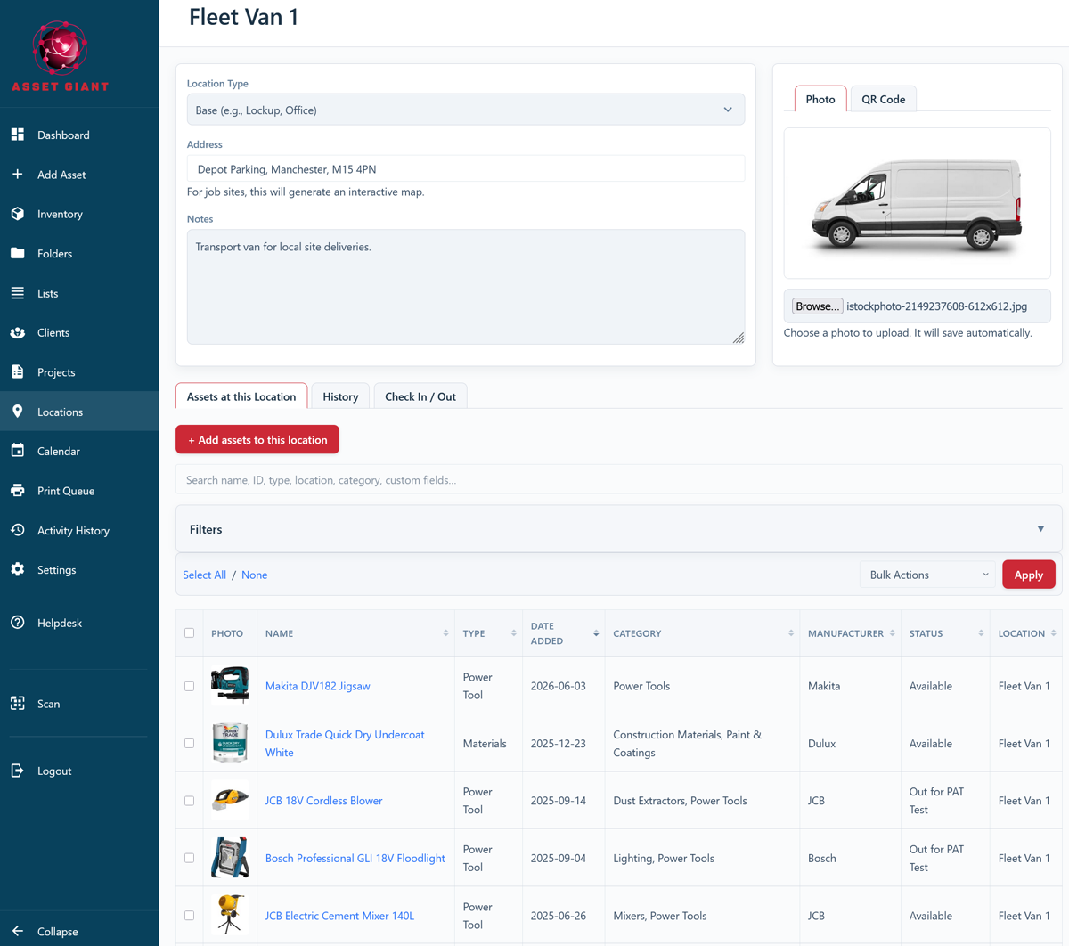Click into the Notes text area
Screen dimensions: 1069x946
point(466,287)
